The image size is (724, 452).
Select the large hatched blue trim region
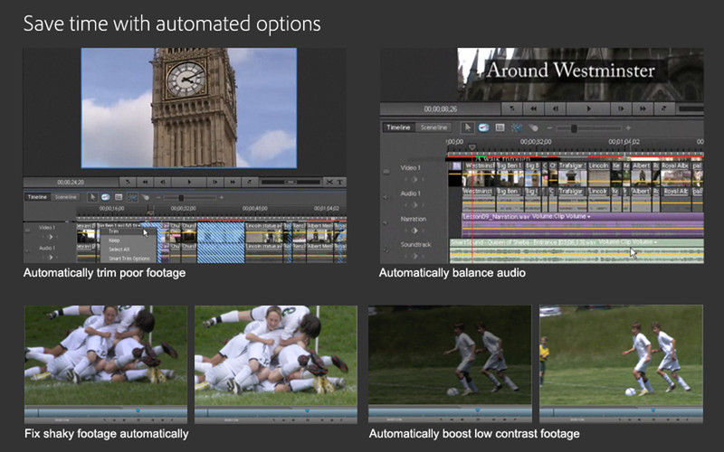[221, 242]
